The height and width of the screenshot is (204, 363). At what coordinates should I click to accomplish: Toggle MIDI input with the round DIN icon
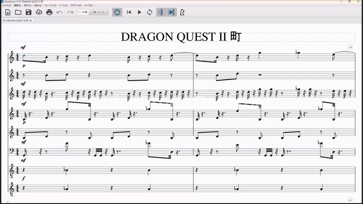pos(117,12)
